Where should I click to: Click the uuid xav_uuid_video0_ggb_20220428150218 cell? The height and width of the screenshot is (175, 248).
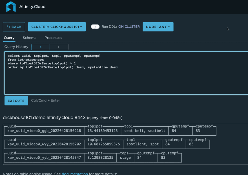tap(44, 131)
